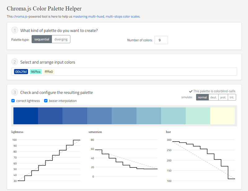
Task: Click the darkest blue palette swatch
Action: point(26,116)
